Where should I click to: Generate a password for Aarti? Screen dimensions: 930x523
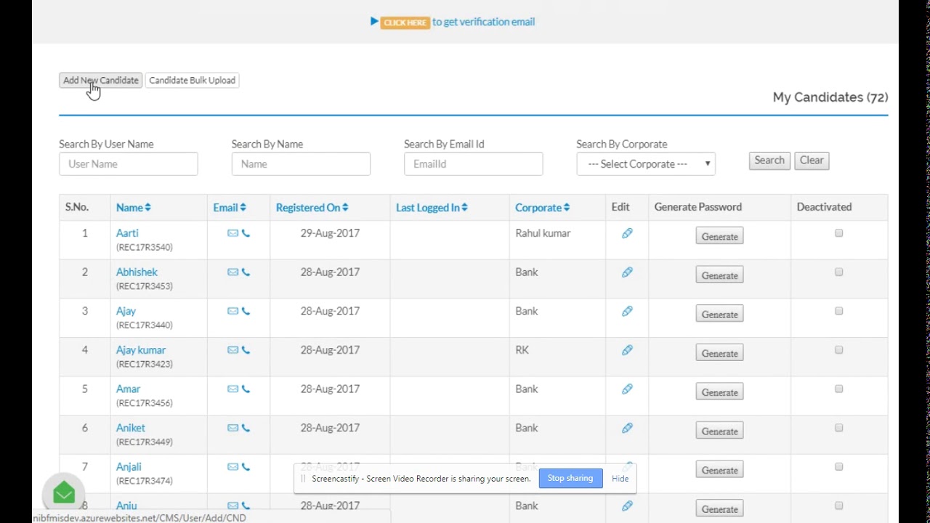coord(719,237)
